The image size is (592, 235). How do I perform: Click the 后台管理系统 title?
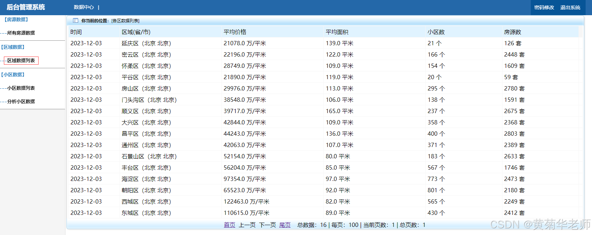(x=26, y=7)
